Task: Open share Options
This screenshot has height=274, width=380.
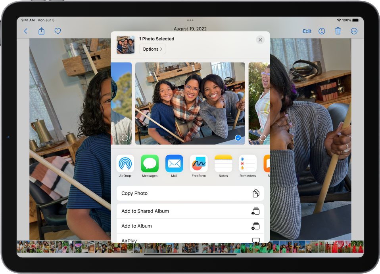Action: (152, 49)
